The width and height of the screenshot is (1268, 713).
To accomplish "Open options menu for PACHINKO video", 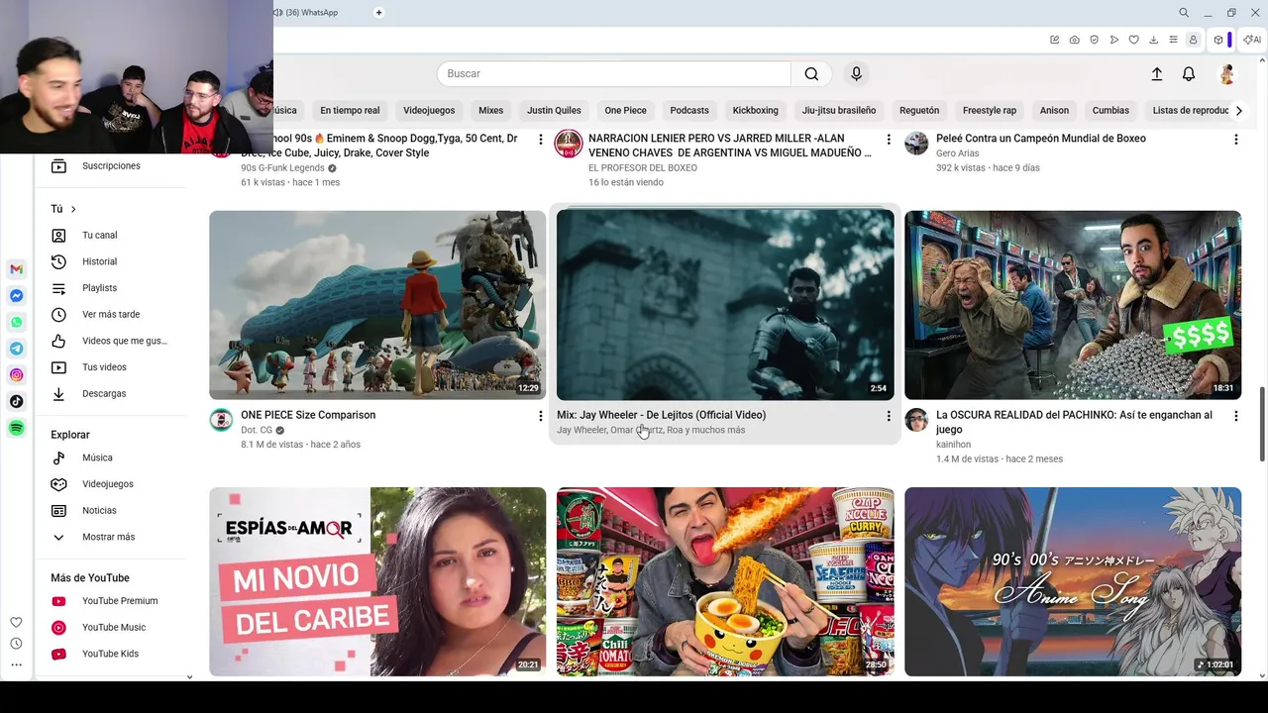I will click(1235, 416).
